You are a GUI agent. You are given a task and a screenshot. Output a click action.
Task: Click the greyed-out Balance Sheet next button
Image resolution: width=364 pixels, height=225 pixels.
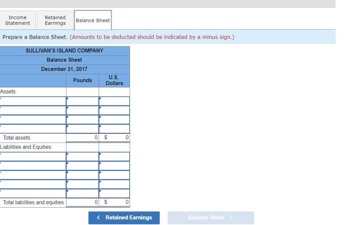[x=211, y=218]
